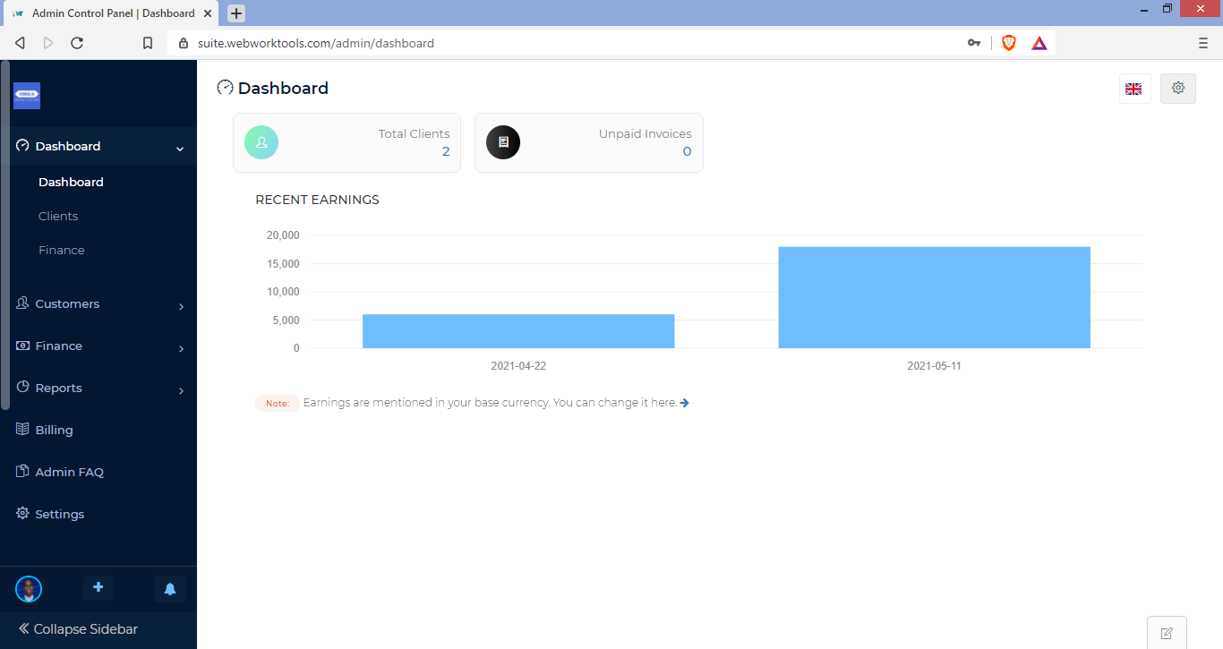Open the Clients submenu item
The height and width of the screenshot is (649, 1223).
(x=58, y=216)
